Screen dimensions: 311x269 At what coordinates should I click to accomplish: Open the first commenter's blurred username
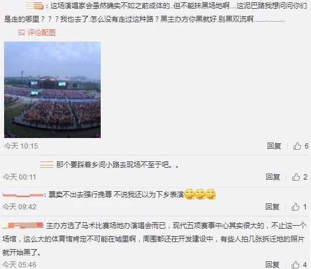point(35,6)
